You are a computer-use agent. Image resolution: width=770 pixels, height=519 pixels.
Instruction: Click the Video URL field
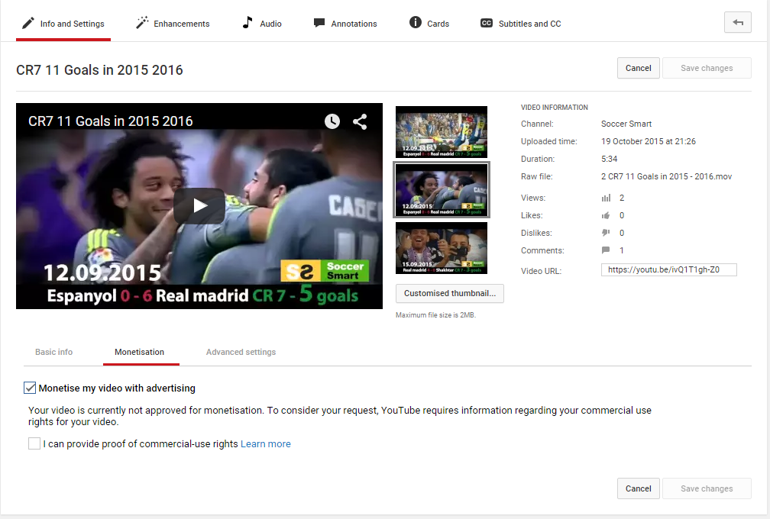(x=669, y=269)
